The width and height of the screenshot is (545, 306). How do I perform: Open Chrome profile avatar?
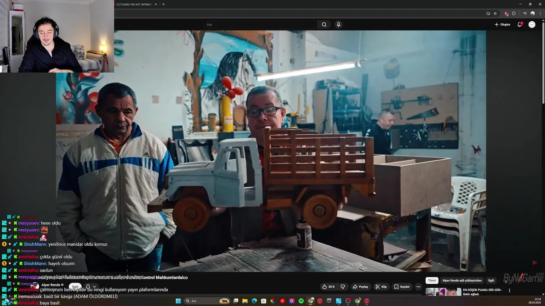click(x=532, y=14)
